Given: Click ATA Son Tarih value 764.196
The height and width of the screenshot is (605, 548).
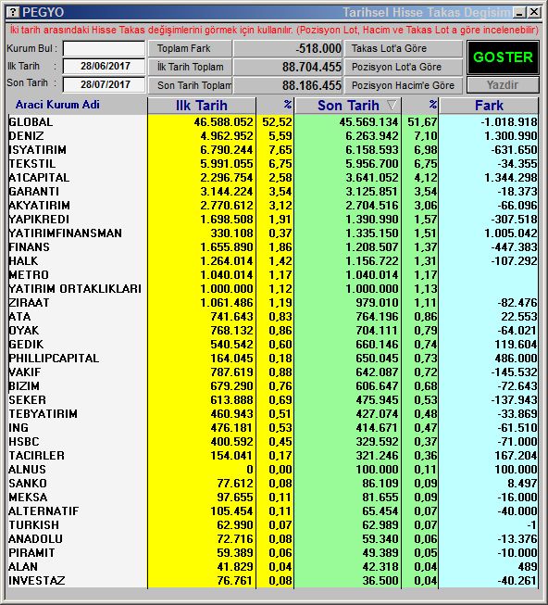Looking at the screenshot, I should 377,316.
